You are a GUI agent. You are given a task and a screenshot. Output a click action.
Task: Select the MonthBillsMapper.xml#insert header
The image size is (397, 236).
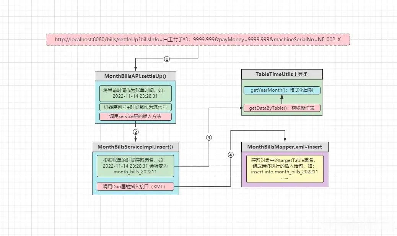pos(285,147)
